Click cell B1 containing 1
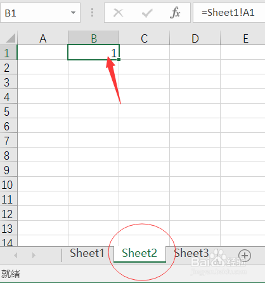The height and width of the screenshot is (283, 265). [x=93, y=52]
